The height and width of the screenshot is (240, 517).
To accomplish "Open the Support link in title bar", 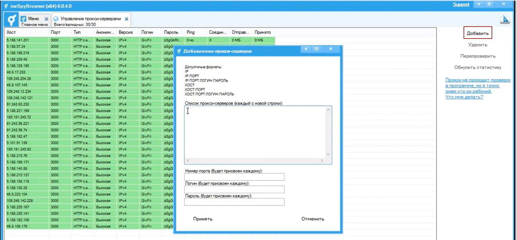I will pyautogui.click(x=461, y=4).
